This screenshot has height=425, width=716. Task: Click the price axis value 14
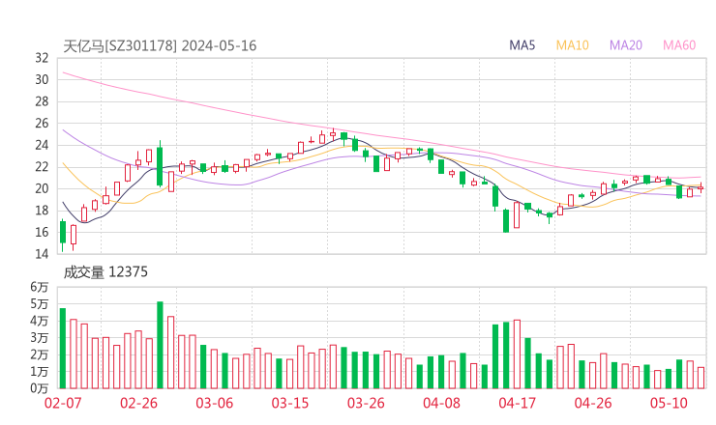pyautogui.click(x=42, y=254)
